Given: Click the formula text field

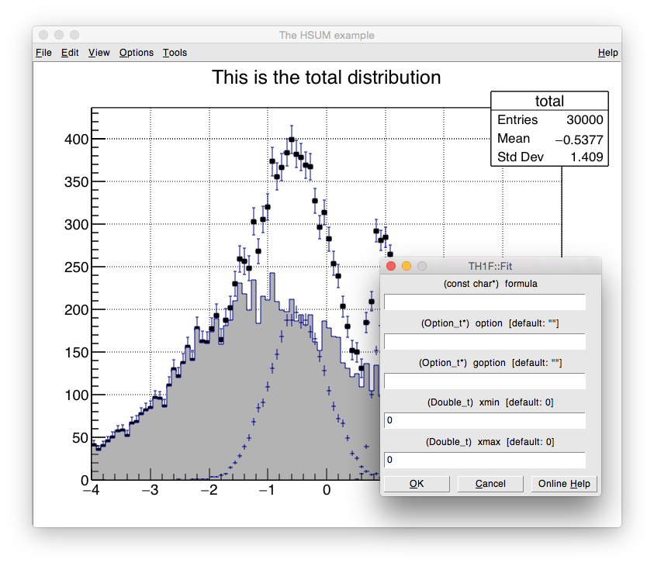Looking at the screenshot, I should click(484, 302).
